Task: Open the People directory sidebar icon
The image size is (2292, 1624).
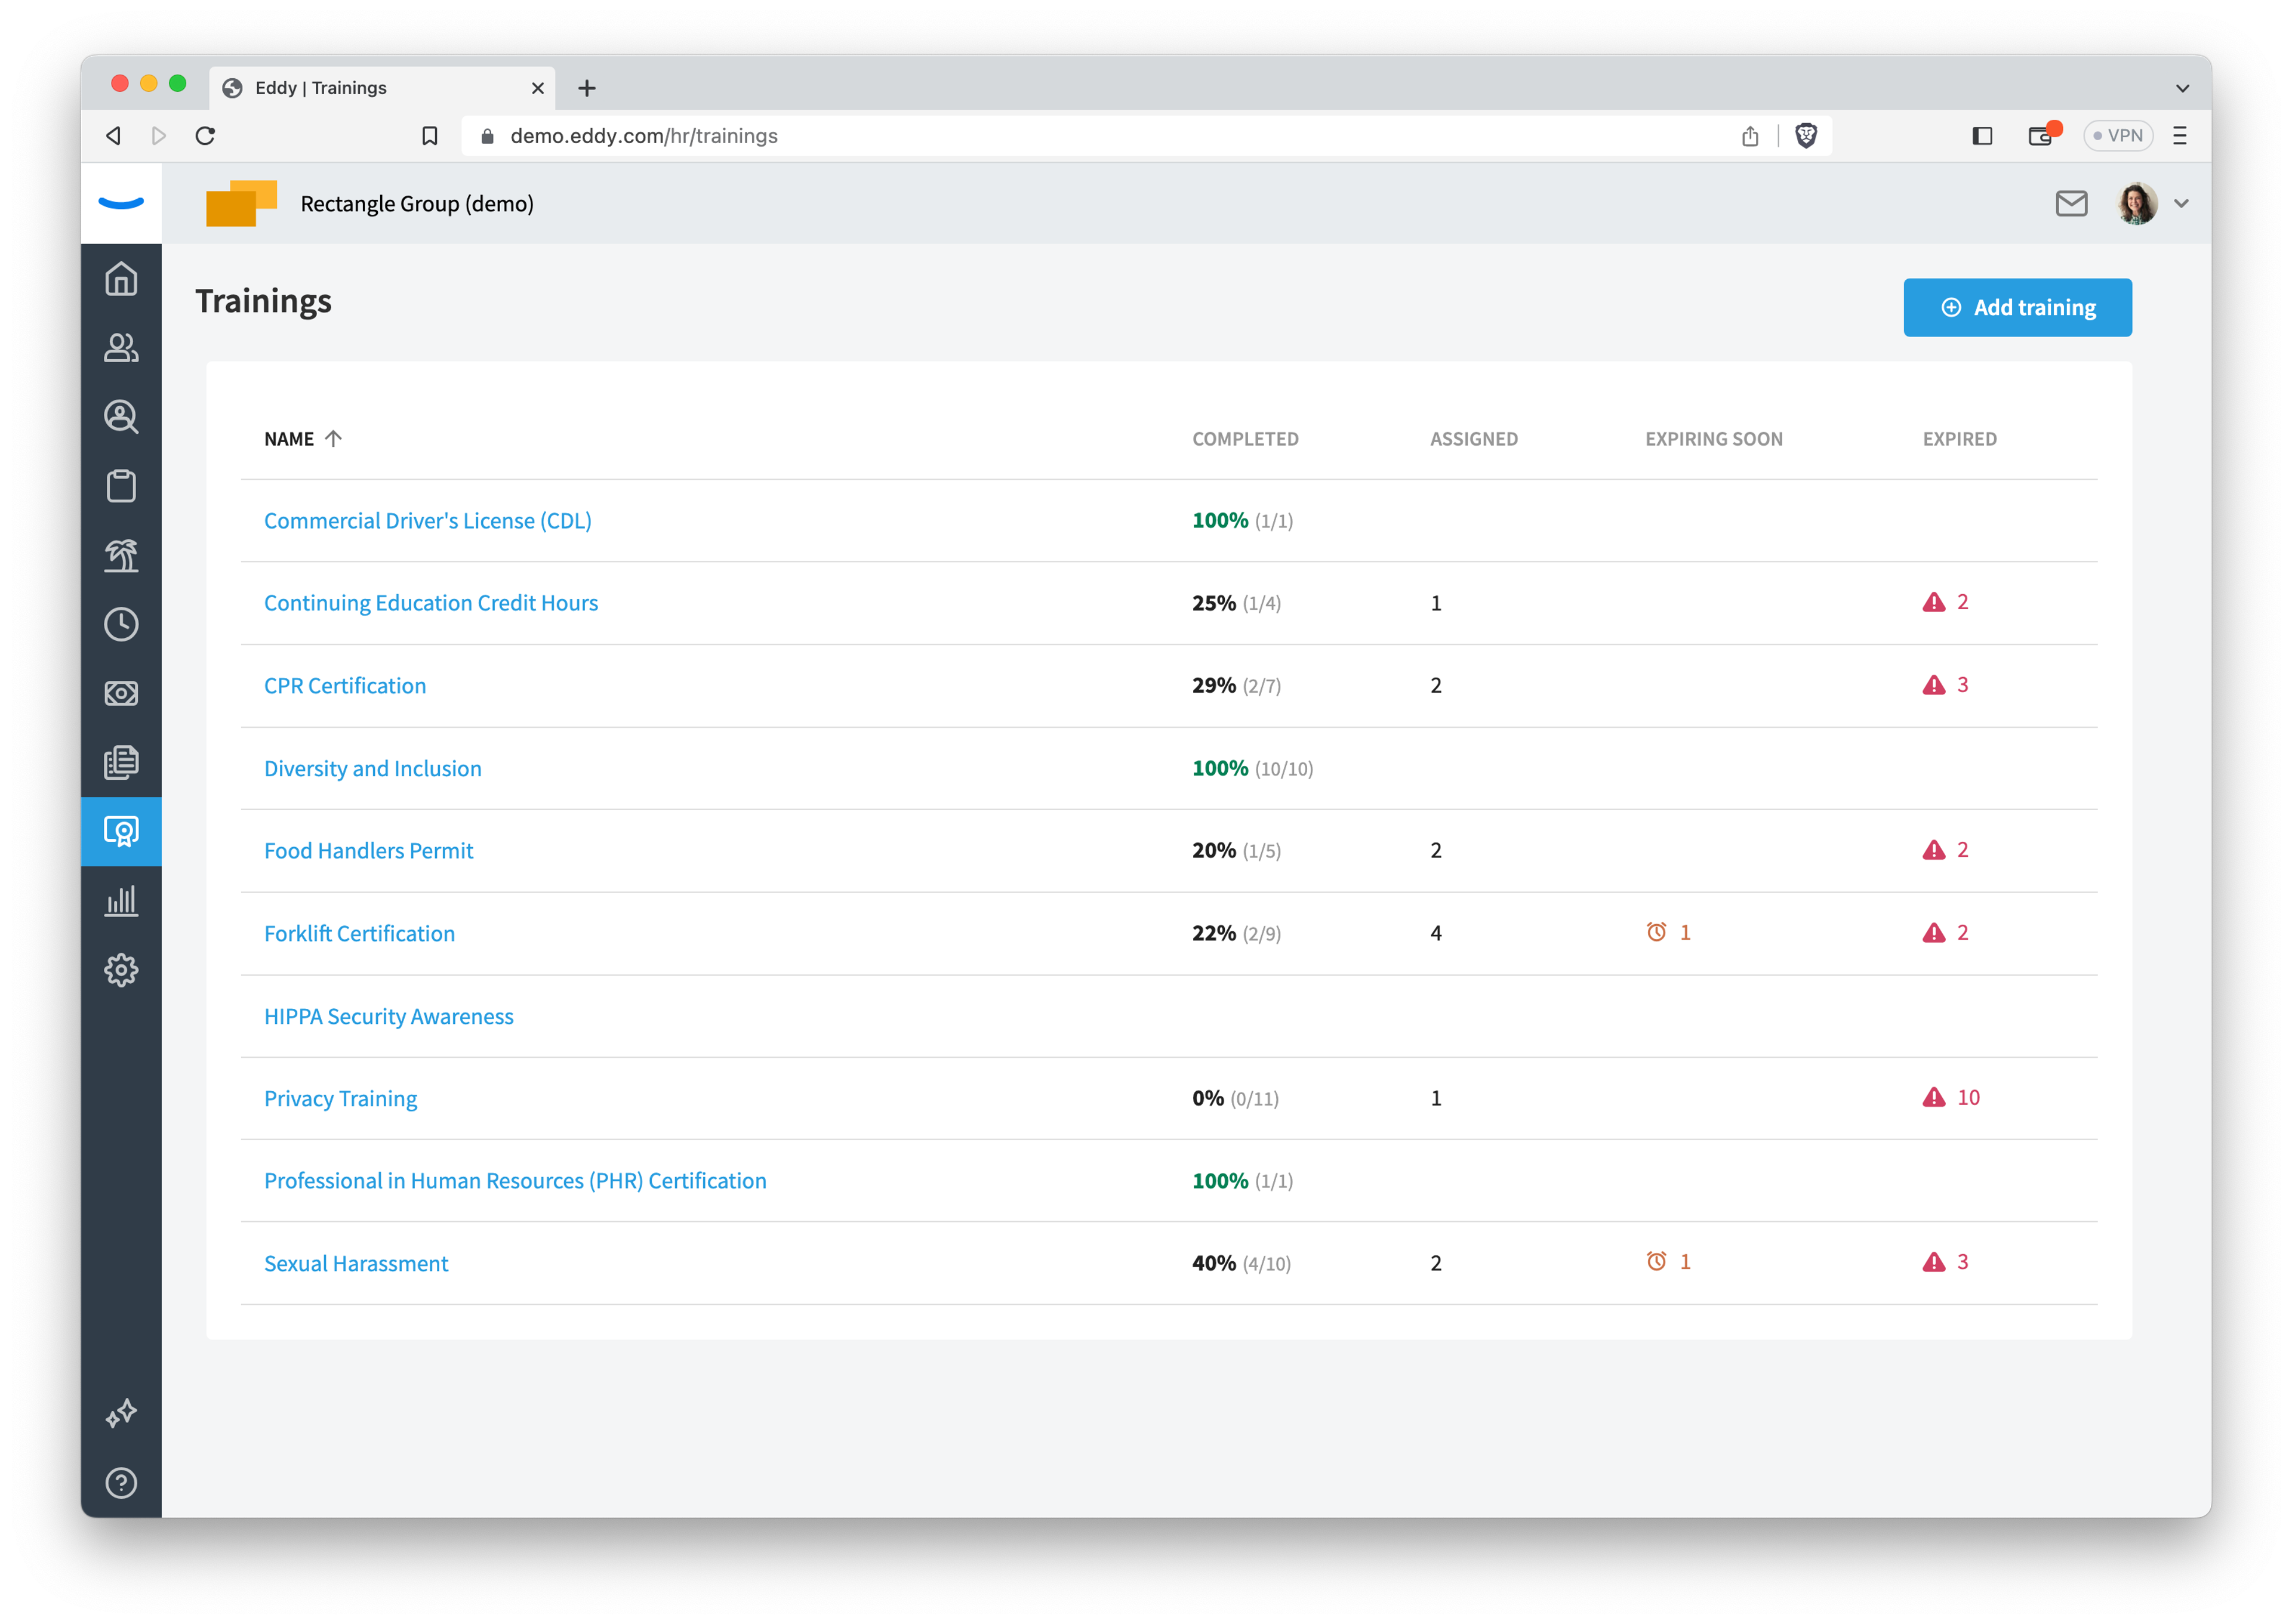Action: coord(121,347)
